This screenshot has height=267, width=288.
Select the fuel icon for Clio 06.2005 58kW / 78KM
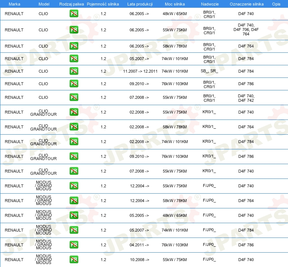point(74,46)
